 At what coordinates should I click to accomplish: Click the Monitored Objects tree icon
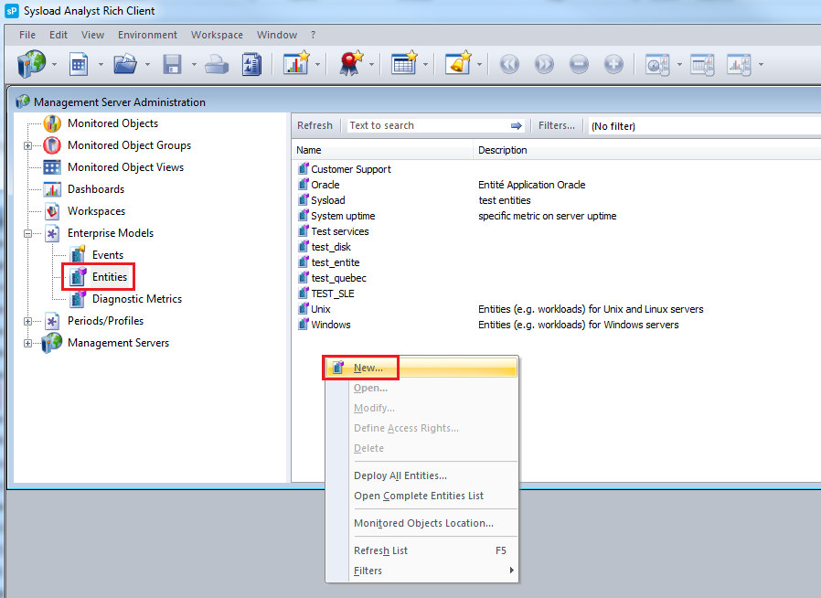coord(52,123)
